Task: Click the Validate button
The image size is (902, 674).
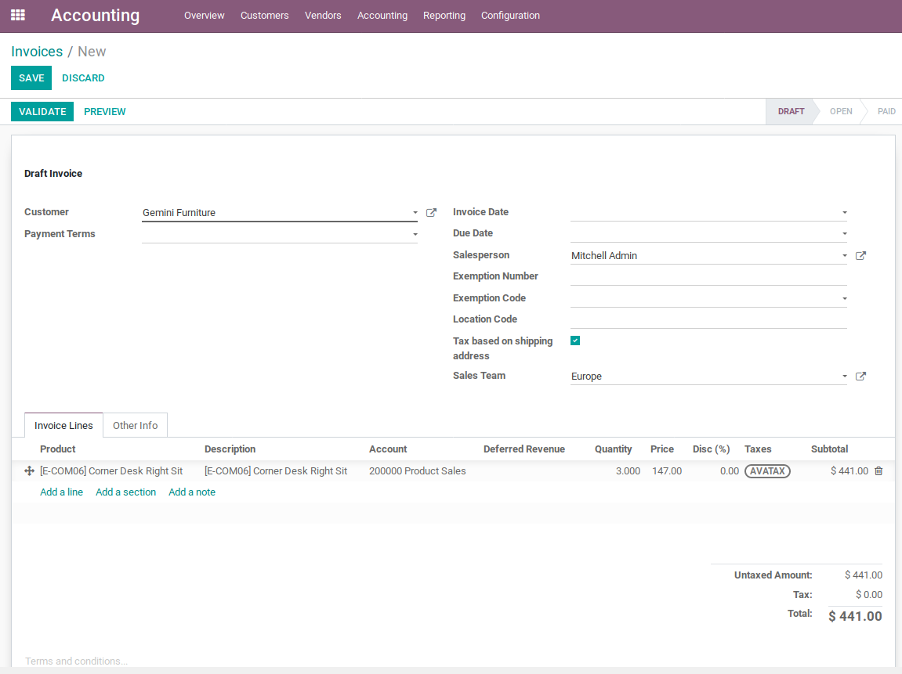Action: tap(42, 112)
